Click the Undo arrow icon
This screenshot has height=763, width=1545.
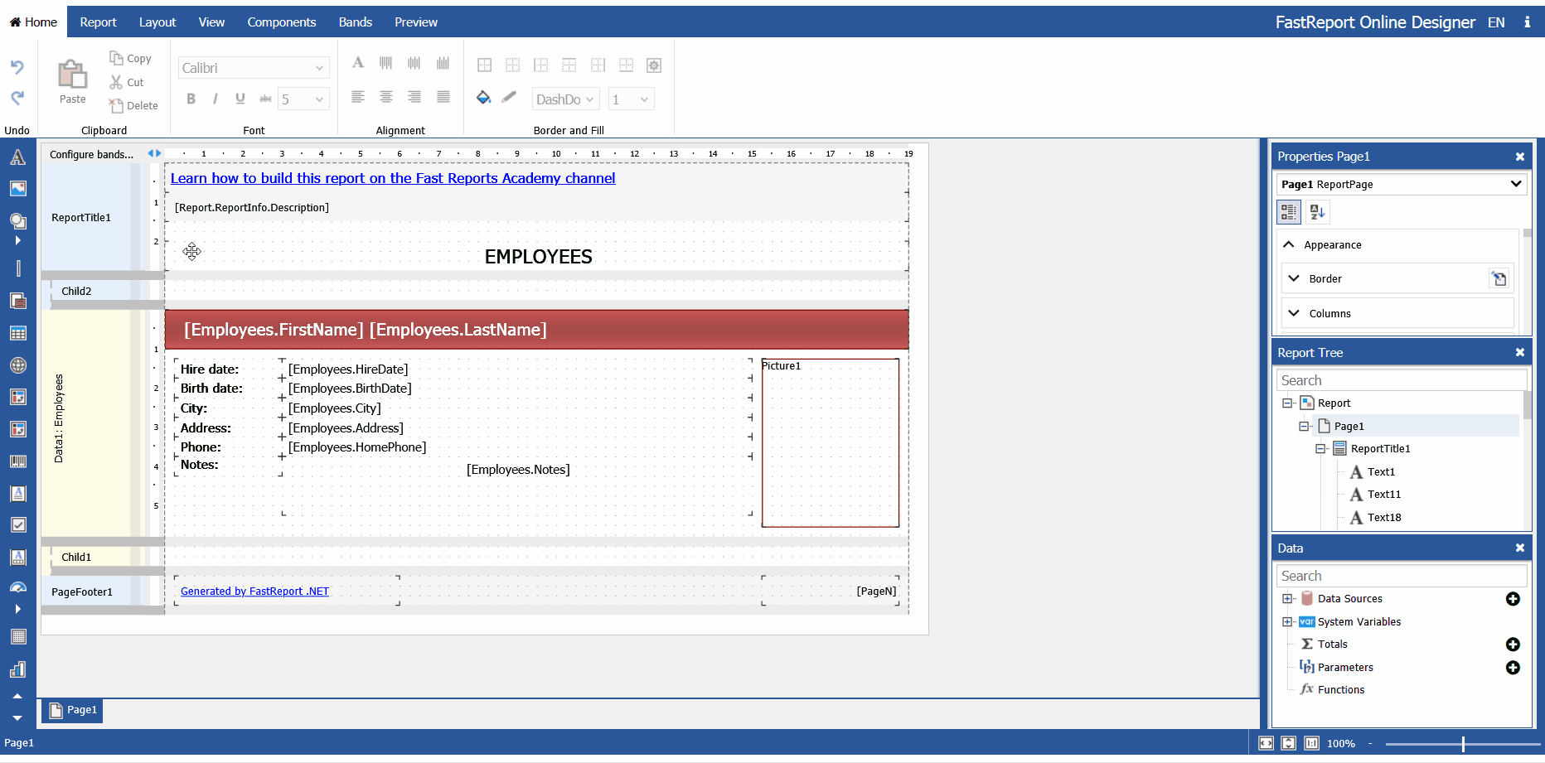[17, 67]
